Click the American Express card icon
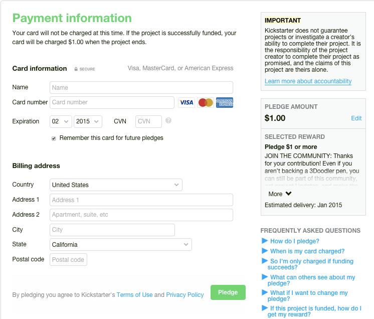Viewport: 374px width, 319px height. 224,103
